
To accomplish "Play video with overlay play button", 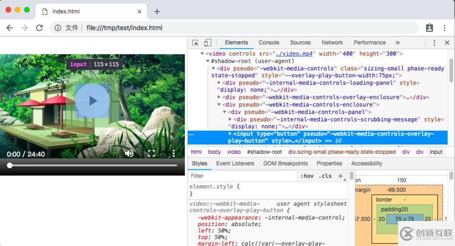I will 93,101.
